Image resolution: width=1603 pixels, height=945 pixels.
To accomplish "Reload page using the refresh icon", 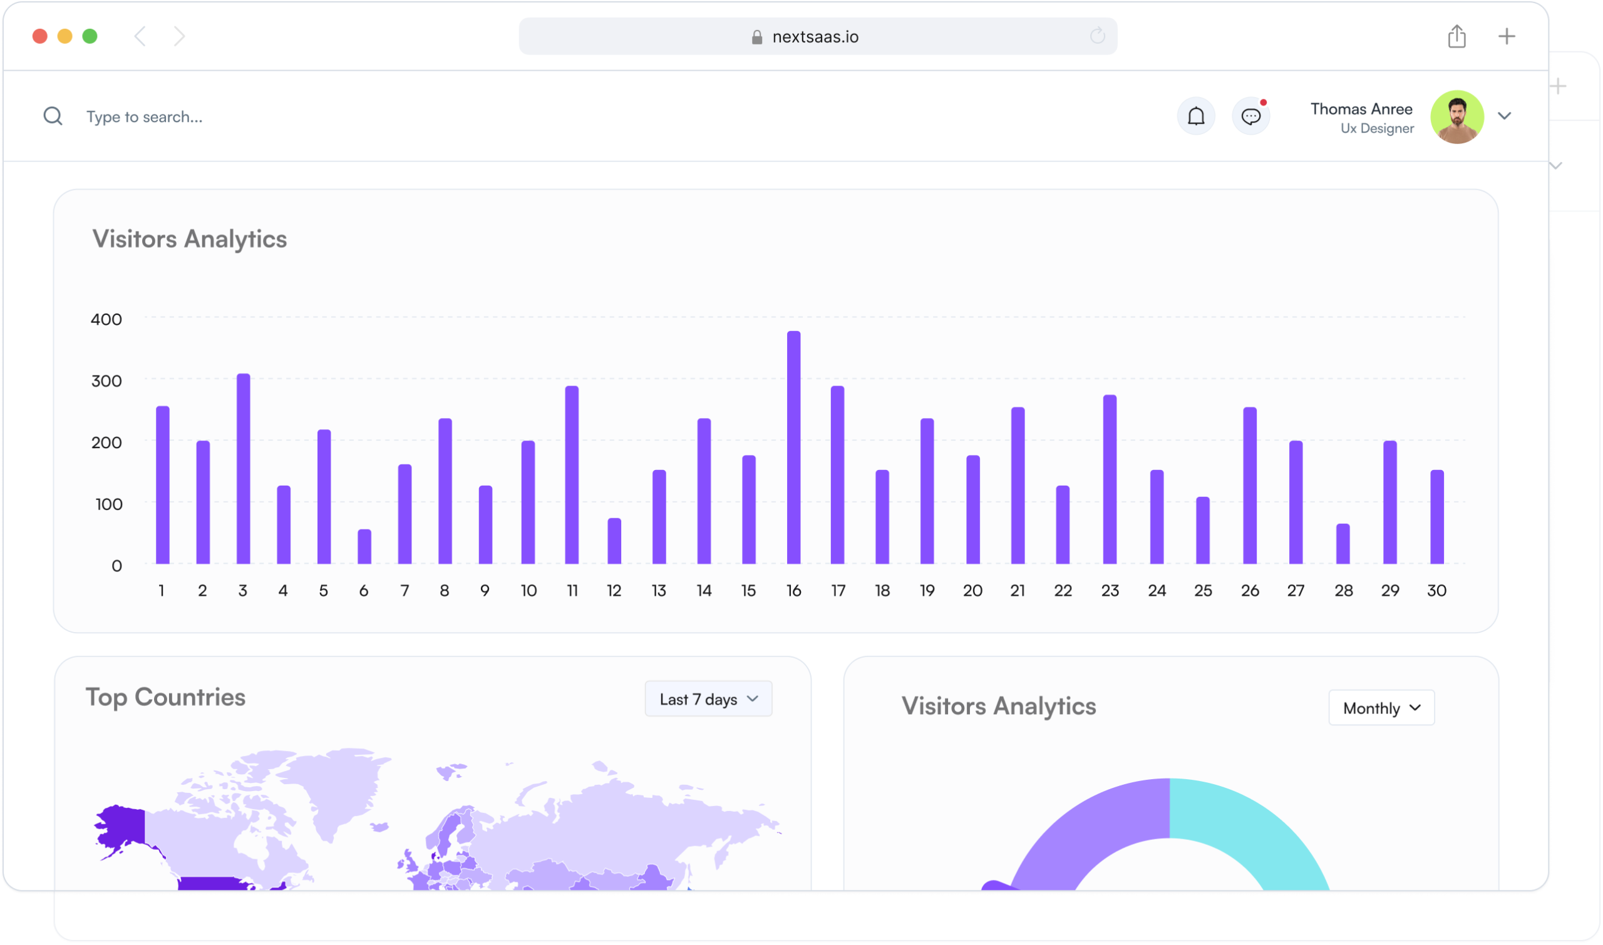I will (x=1097, y=36).
